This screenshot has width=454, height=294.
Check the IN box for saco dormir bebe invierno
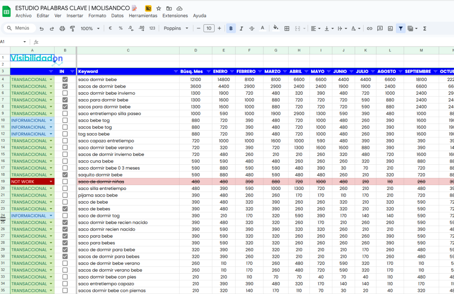pos(65,93)
